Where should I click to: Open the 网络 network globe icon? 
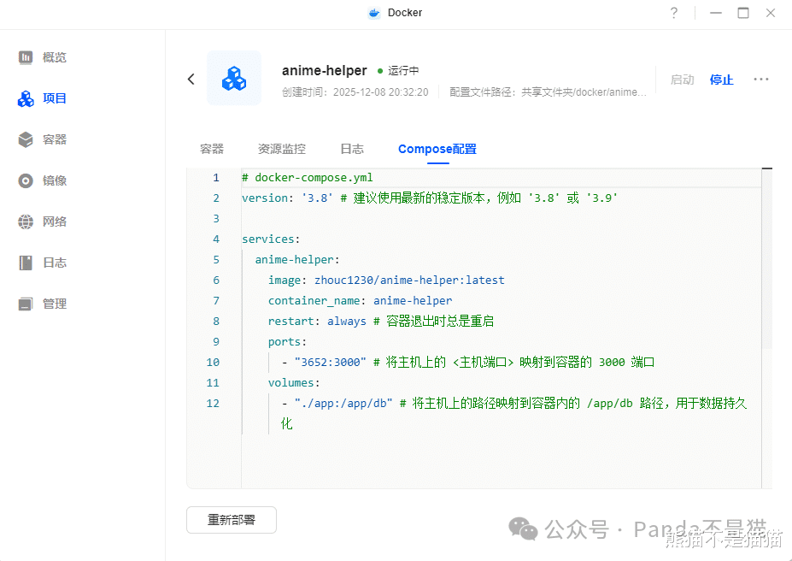pos(26,221)
